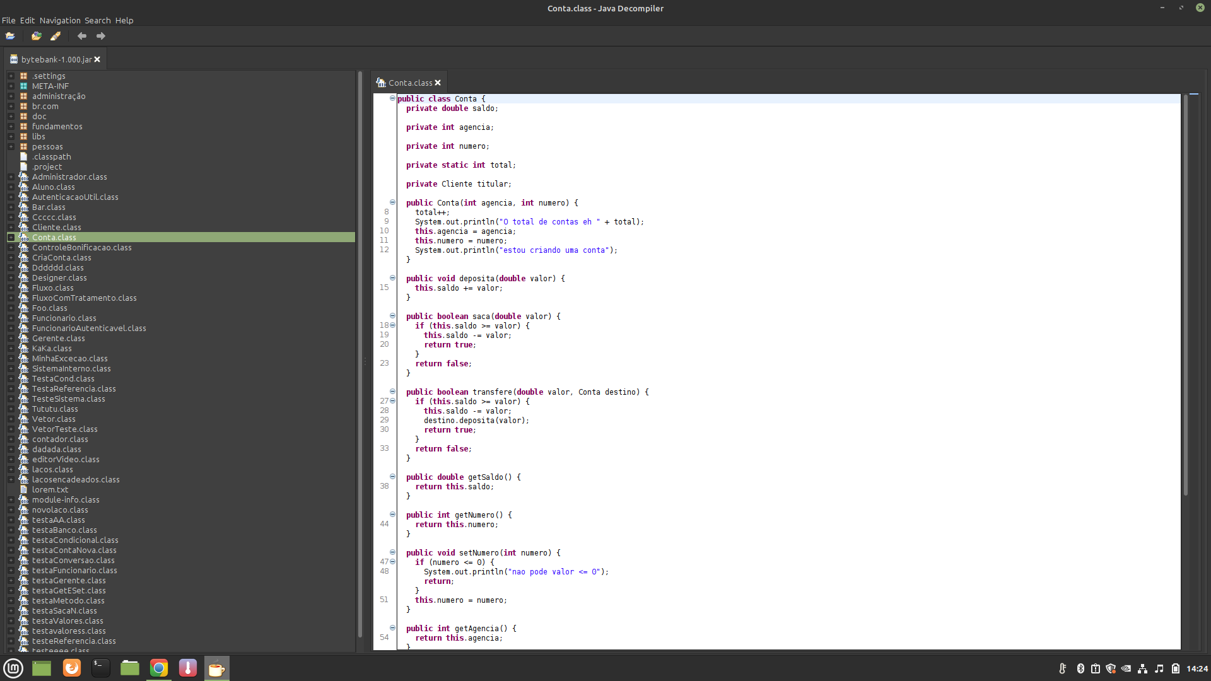Expand the Gerente.class tree node

[11, 338]
